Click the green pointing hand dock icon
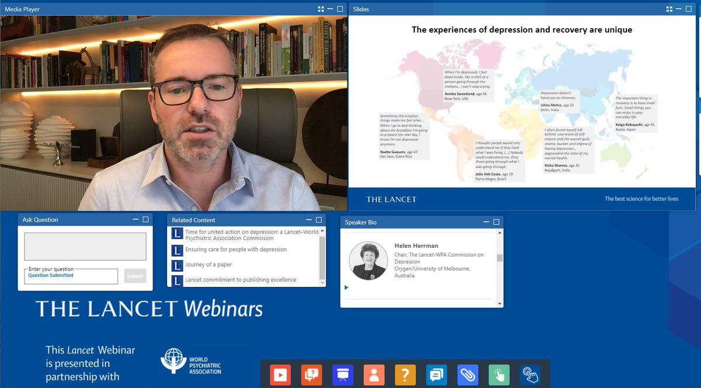701x388 pixels. [499, 374]
